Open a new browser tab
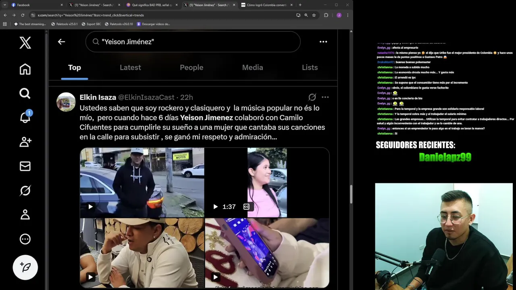 pyautogui.click(x=300, y=5)
